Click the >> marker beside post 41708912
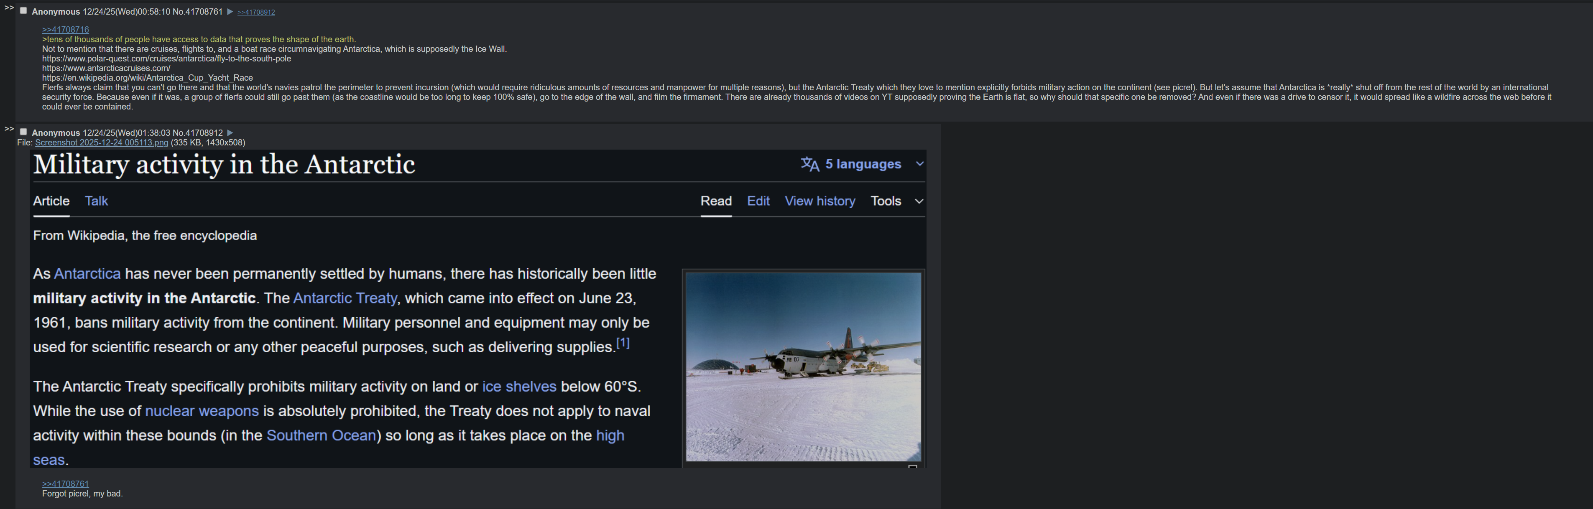The image size is (1593, 509). [x=9, y=129]
